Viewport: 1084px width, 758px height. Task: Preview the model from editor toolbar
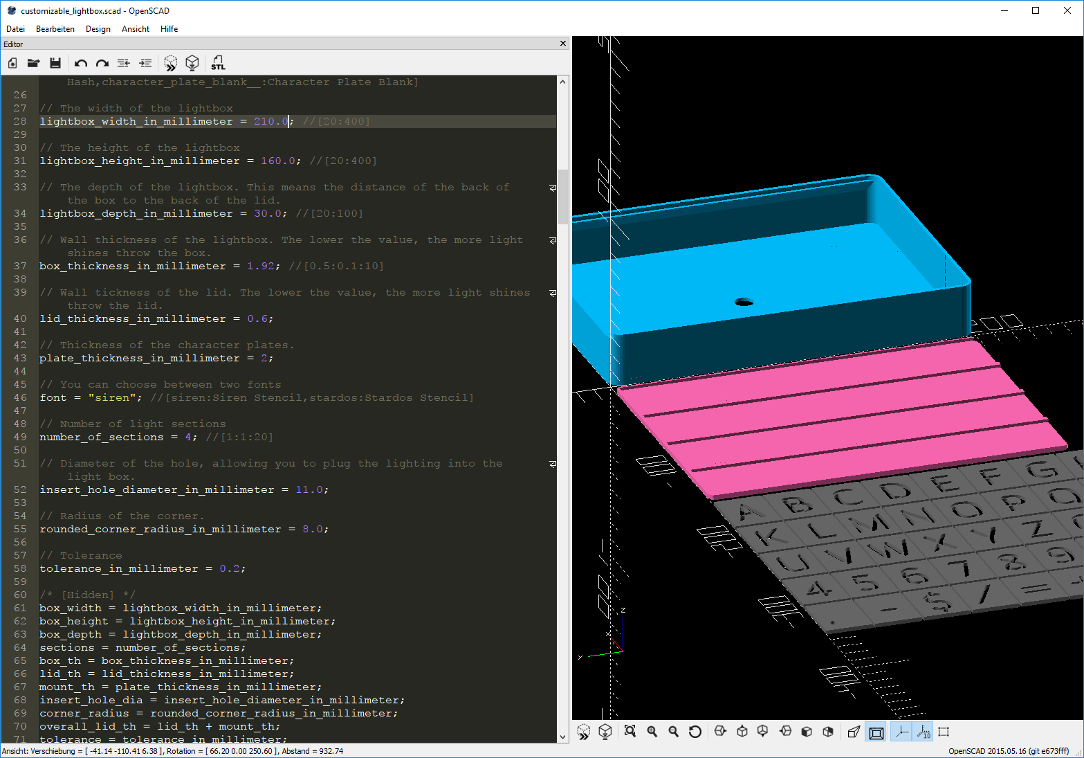point(171,63)
